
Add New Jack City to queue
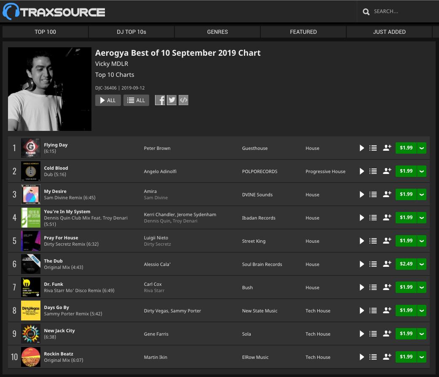pyautogui.click(x=373, y=334)
